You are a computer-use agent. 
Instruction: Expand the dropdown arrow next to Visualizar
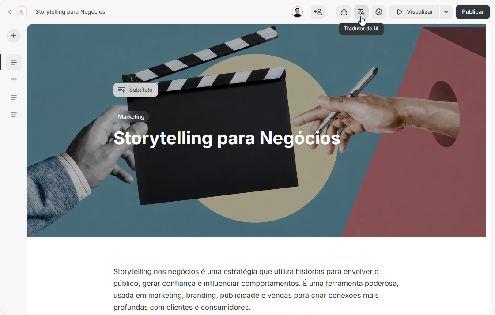tap(446, 12)
